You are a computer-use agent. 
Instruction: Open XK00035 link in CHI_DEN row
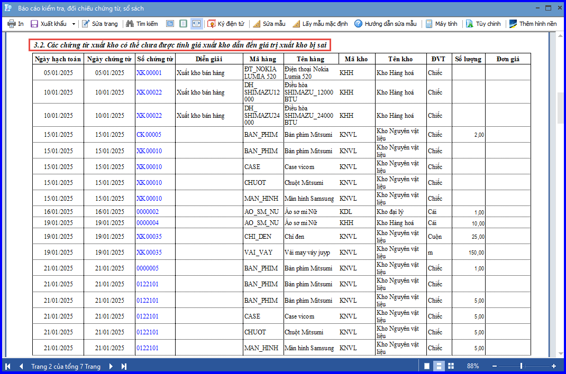149,236
